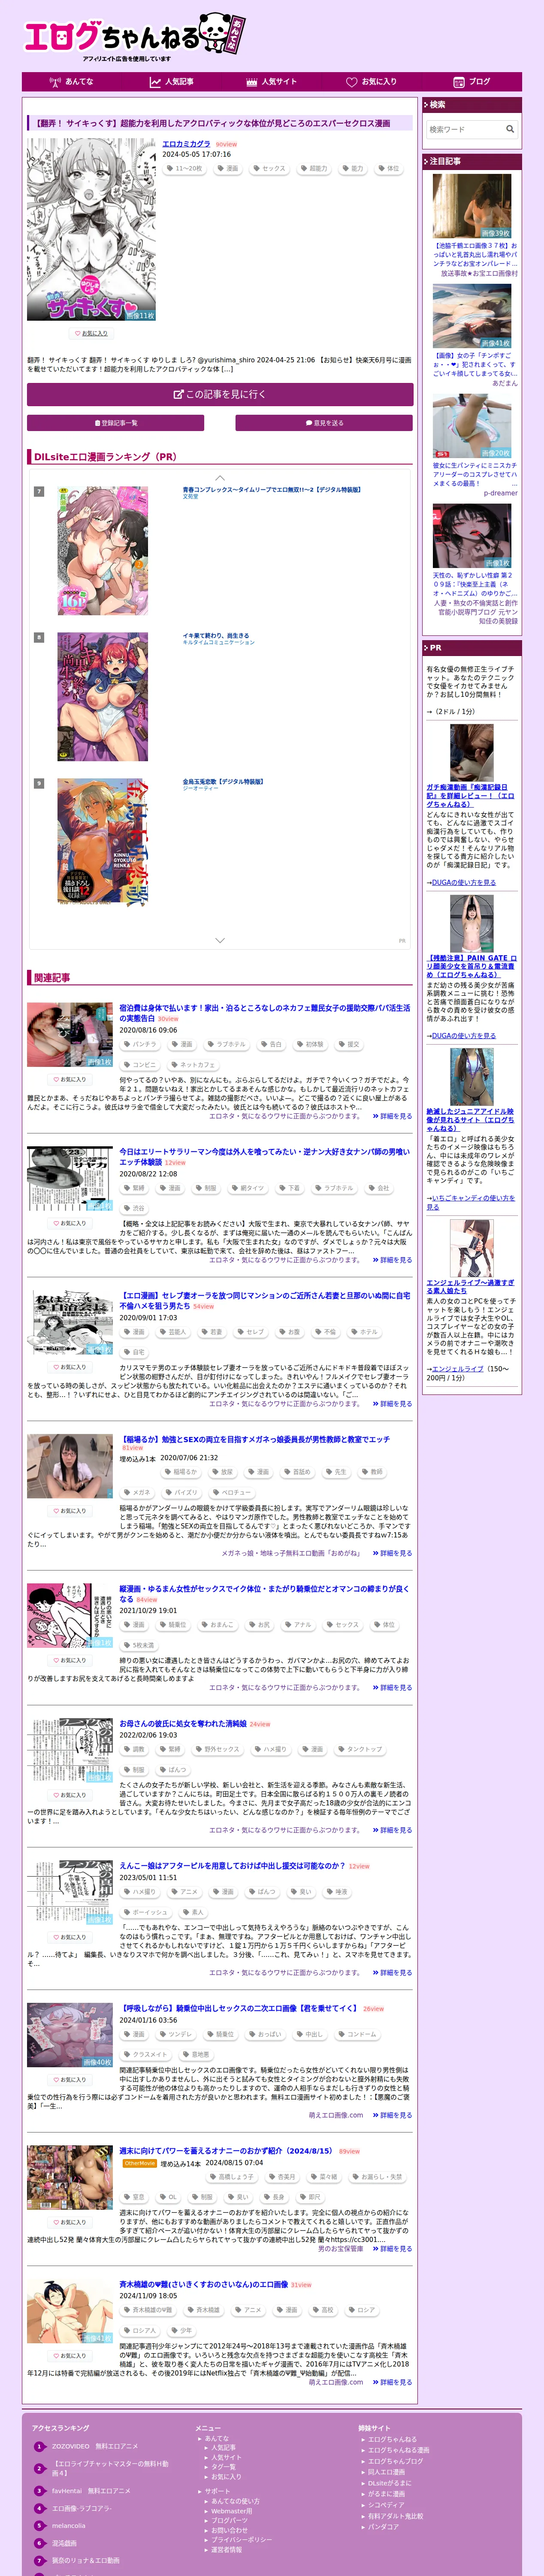This screenshot has width=544, height=2576.
Task: Toggle お気に入り for the 2020/09/01 article
Action: pyautogui.click(x=70, y=1367)
